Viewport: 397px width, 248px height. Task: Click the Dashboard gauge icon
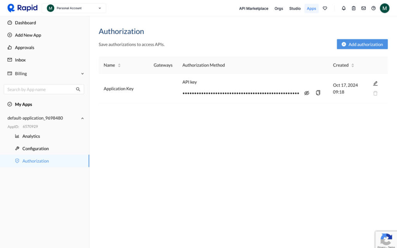[10, 22]
